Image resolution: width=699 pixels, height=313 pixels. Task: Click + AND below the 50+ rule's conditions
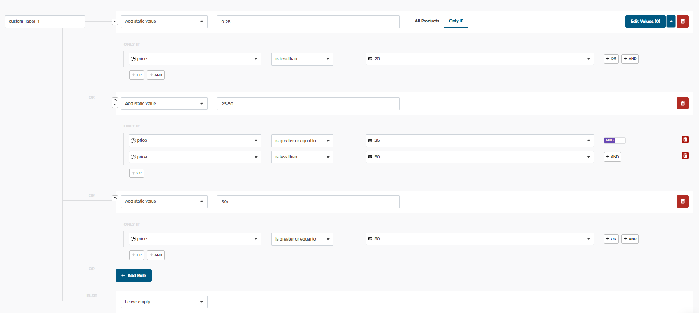click(156, 255)
